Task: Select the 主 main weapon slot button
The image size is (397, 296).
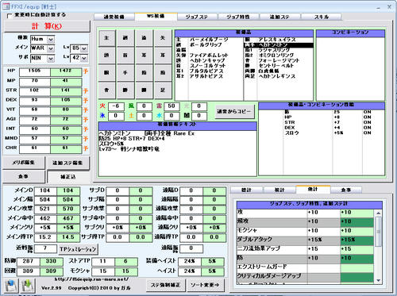Action: [106, 38]
